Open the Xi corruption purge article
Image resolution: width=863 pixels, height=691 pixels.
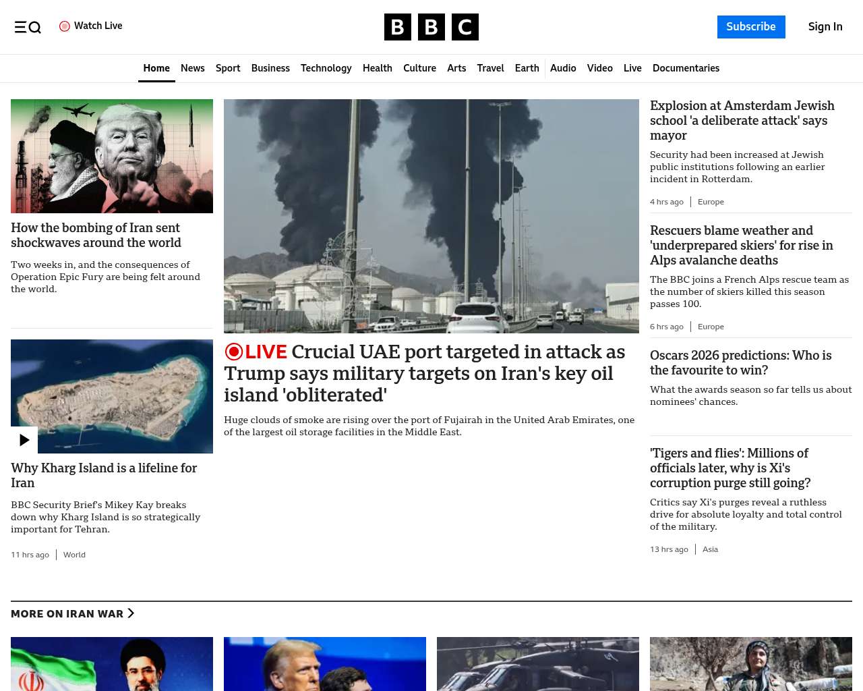pos(730,468)
